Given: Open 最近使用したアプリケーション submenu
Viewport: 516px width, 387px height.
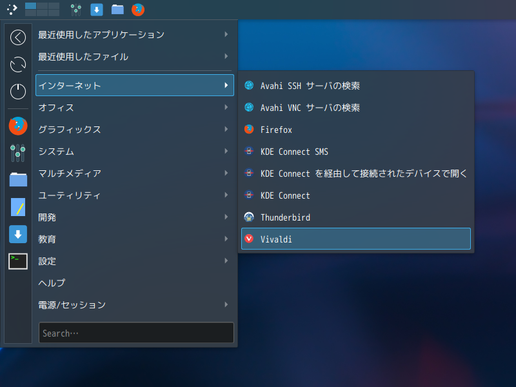Looking at the screenshot, I should click(135, 35).
